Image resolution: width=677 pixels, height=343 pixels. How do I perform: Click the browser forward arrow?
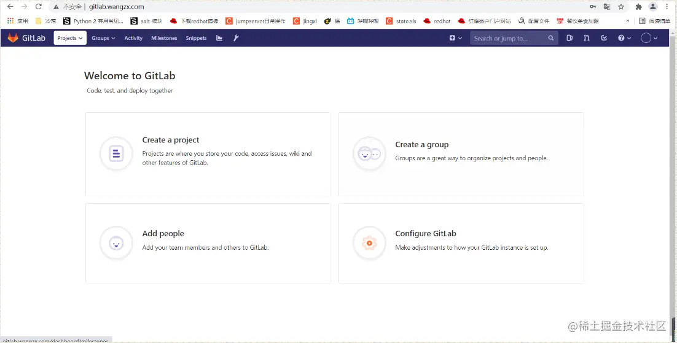24,7
